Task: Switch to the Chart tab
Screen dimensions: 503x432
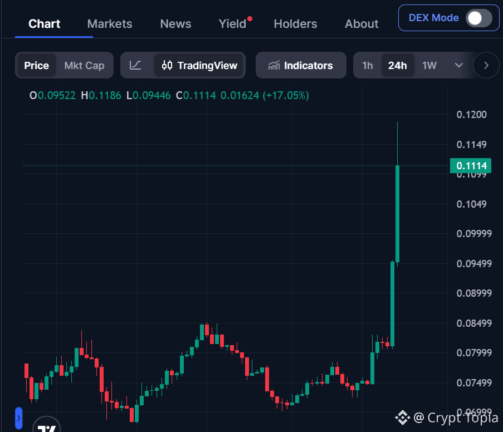Action: (x=44, y=24)
